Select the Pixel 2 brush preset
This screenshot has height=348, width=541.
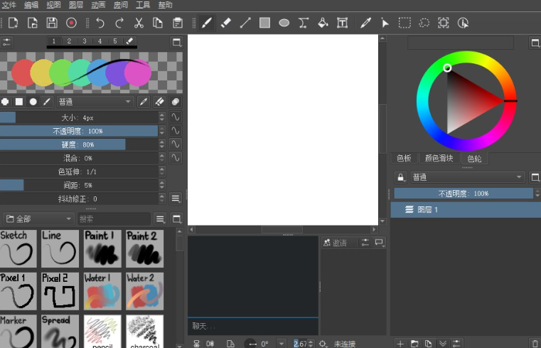(x=60, y=291)
